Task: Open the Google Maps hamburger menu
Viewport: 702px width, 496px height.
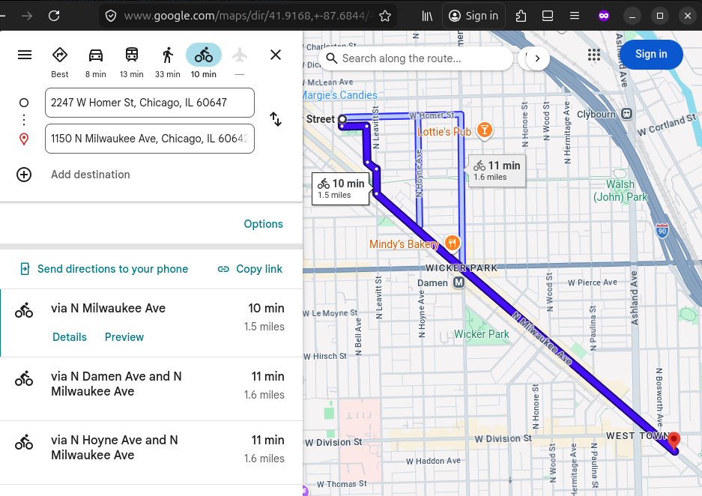Action: point(25,55)
